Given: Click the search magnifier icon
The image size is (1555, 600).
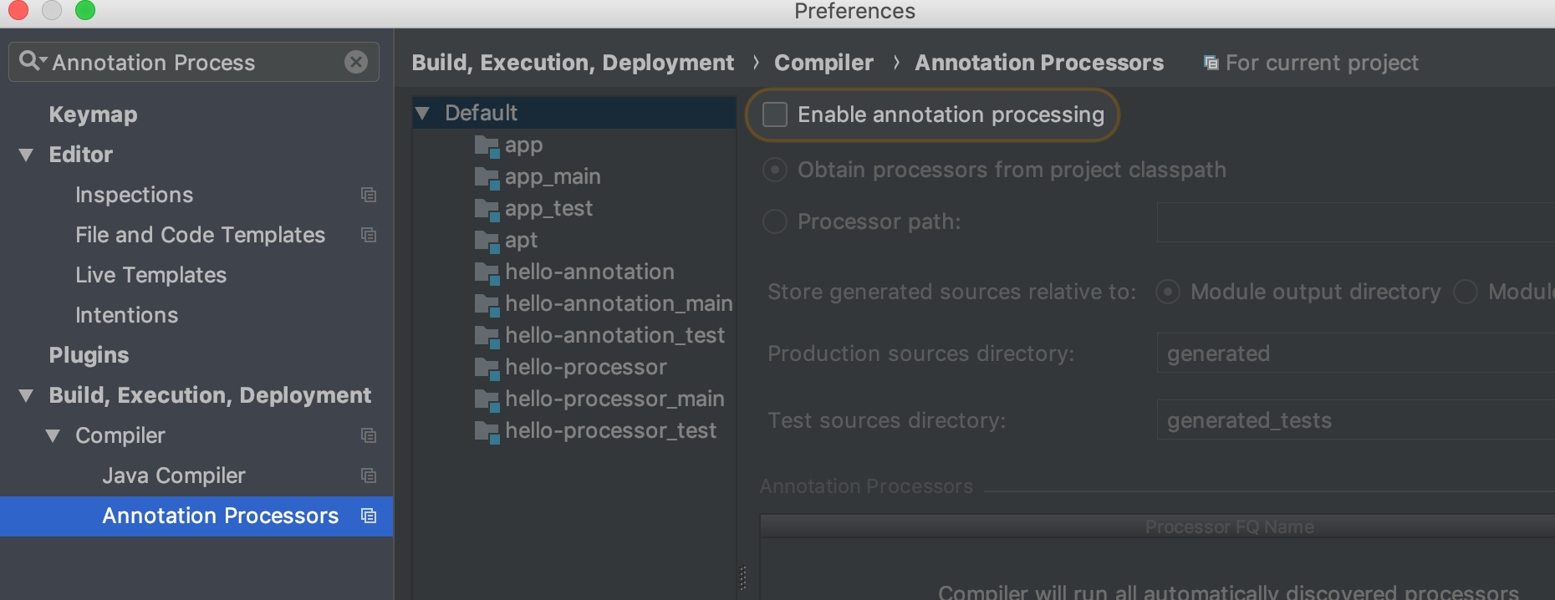Looking at the screenshot, I should [x=30, y=61].
